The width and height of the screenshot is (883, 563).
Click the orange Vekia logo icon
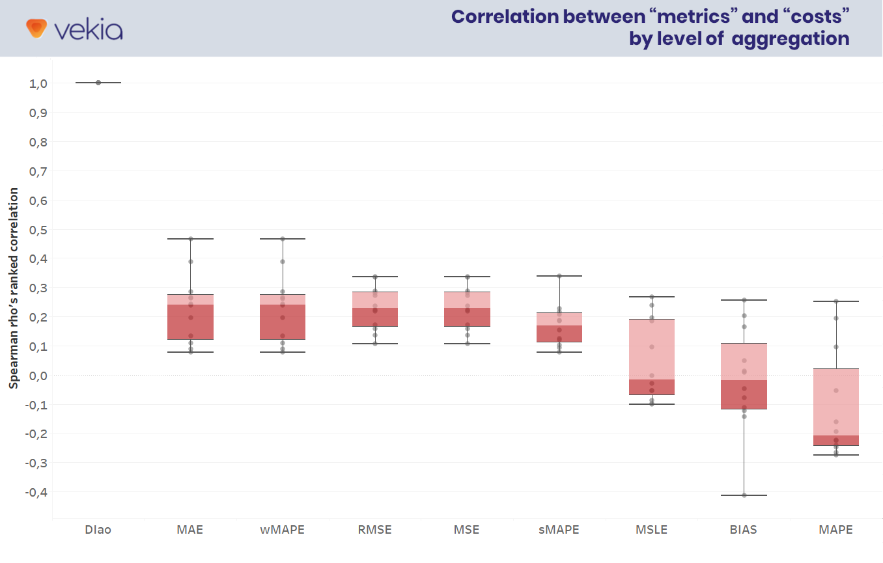36,28
